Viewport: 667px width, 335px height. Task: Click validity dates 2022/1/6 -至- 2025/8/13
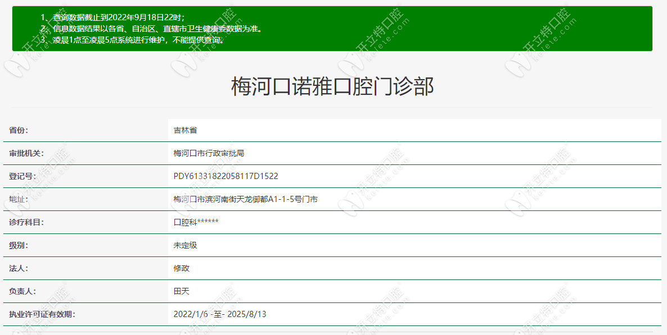[x=220, y=314]
